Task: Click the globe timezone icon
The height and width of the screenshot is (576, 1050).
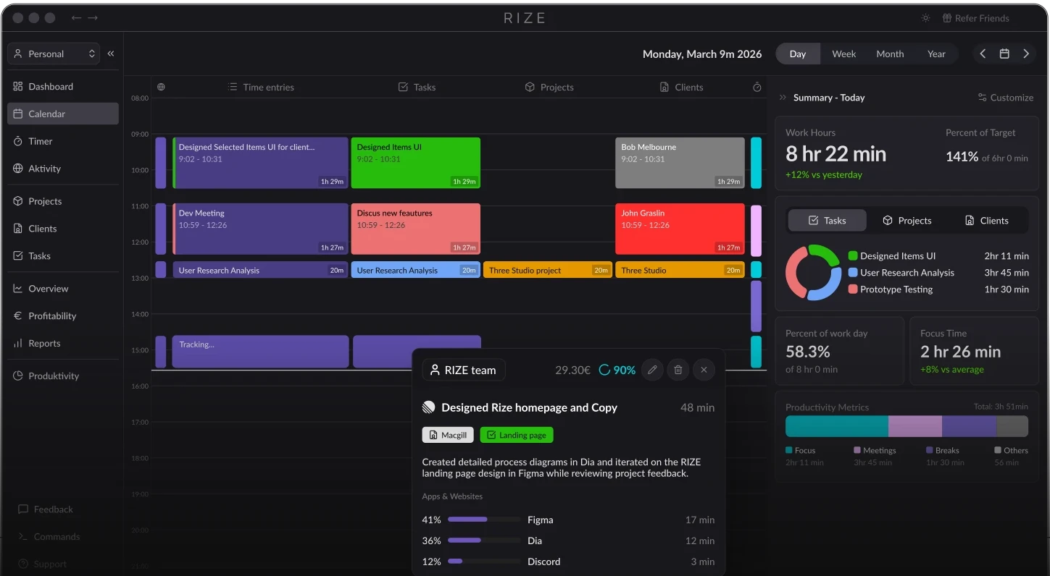Action: click(161, 87)
